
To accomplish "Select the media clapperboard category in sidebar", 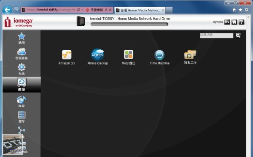I will tap(22, 101).
